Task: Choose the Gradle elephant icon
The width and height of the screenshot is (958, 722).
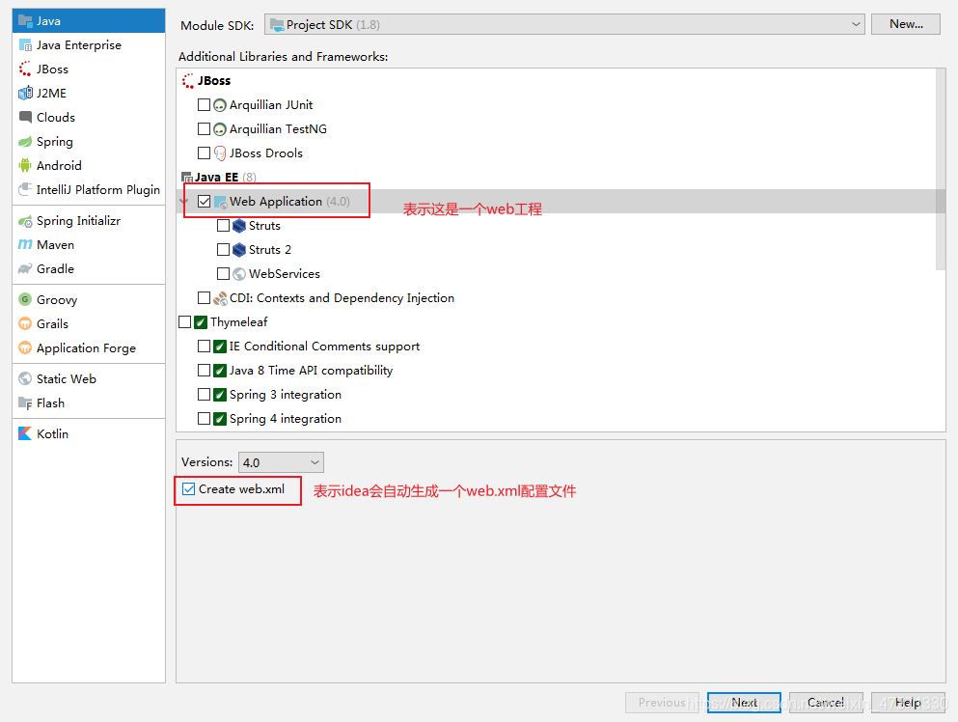Action: (25, 268)
